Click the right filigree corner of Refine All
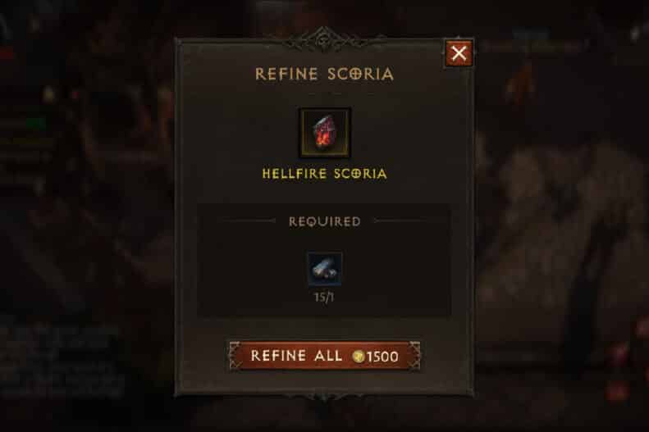The image size is (649, 432). [414, 356]
